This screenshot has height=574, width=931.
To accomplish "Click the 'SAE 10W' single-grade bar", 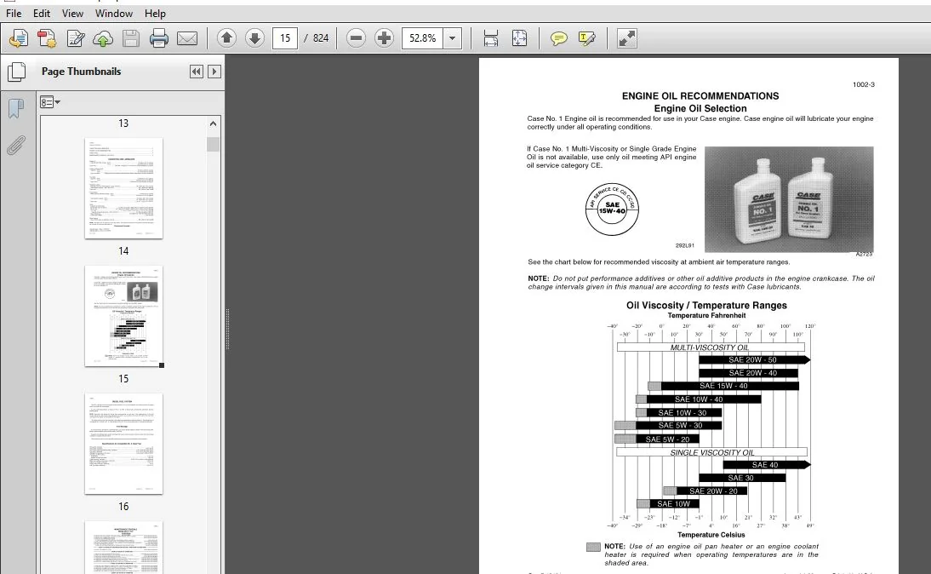I will 668,504.
